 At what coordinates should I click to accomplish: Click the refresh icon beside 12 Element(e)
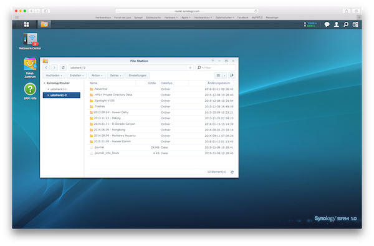[232, 172]
